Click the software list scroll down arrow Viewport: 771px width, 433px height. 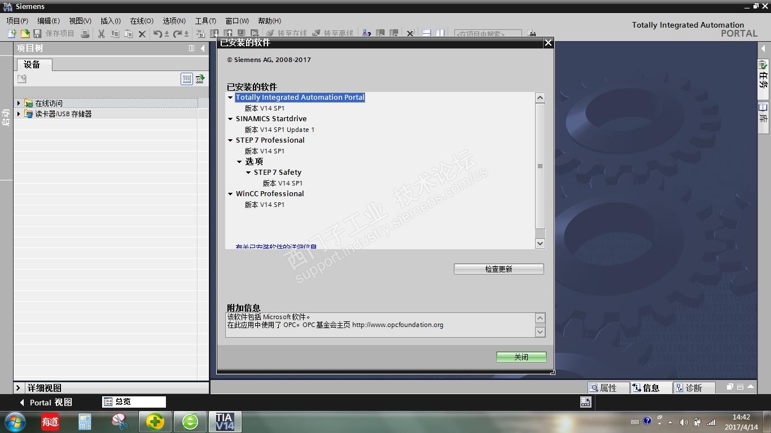pos(540,244)
